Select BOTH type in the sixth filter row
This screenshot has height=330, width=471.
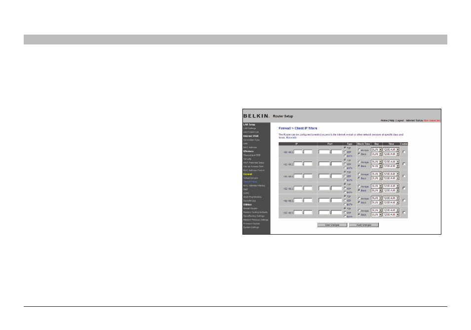(345, 216)
